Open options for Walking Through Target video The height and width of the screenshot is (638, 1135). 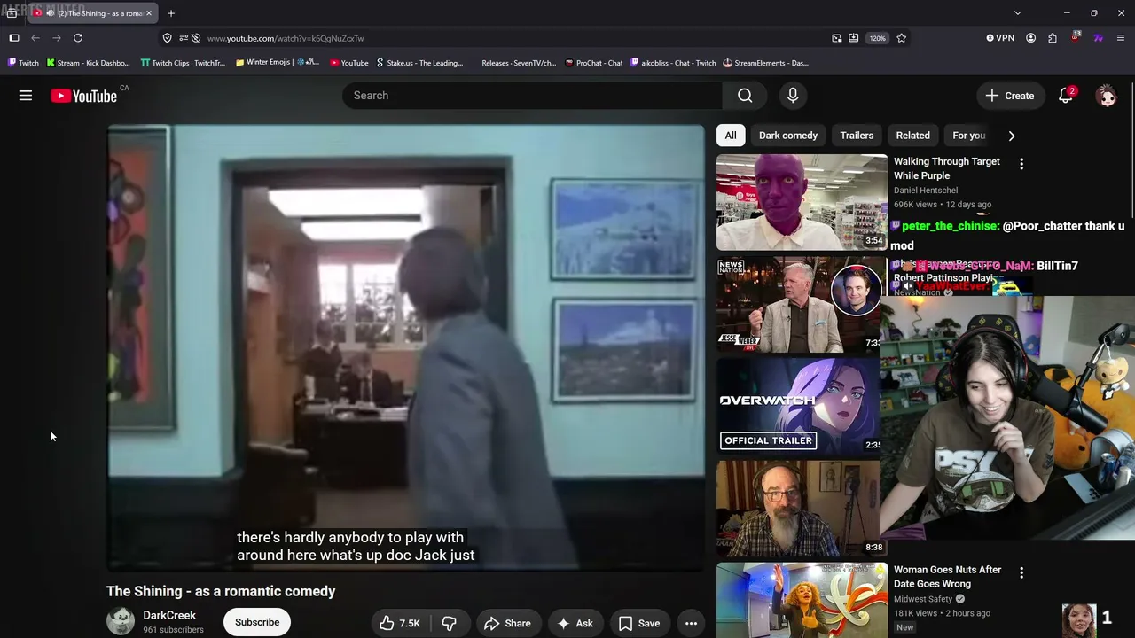(x=1021, y=164)
